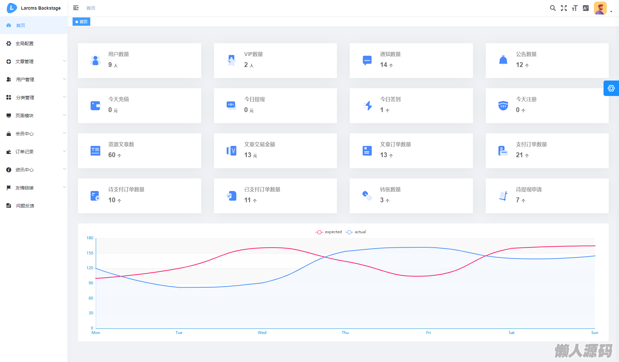
Task: Select the 首页 tab tag
Action: pos(81,22)
